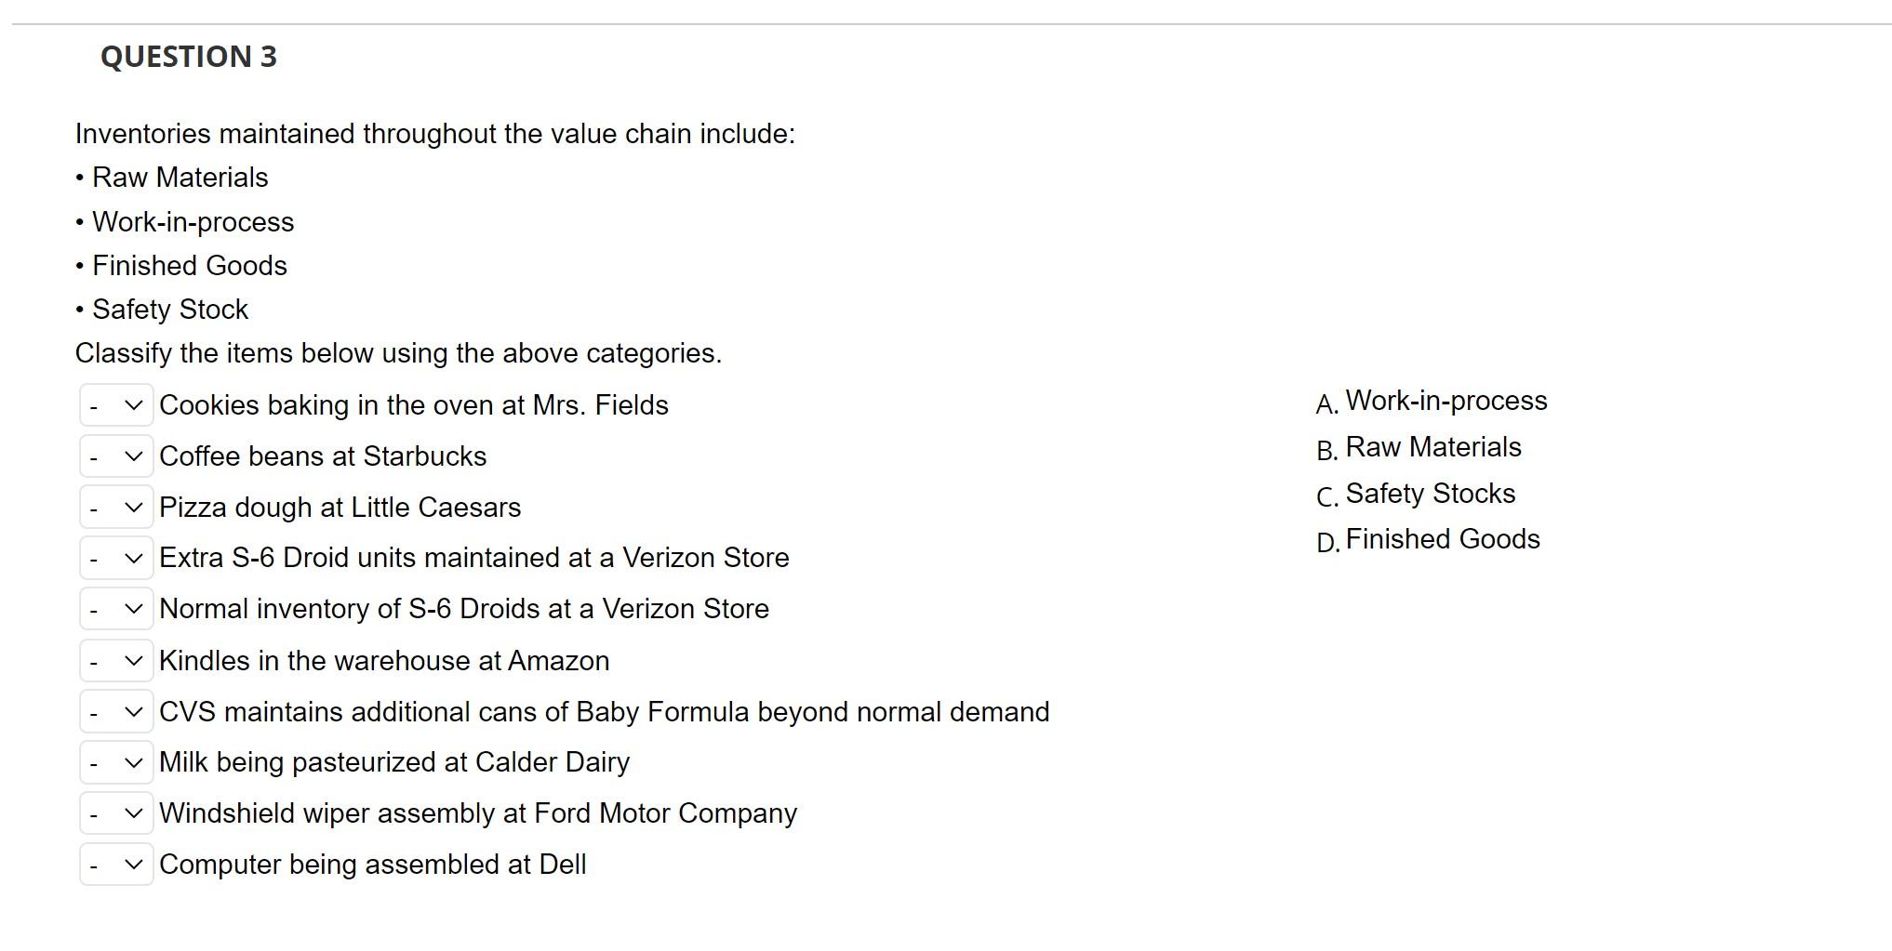Open the dropdown for Normal inventory of S-6 Droids
The image size is (1892, 951).
coord(114,609)
